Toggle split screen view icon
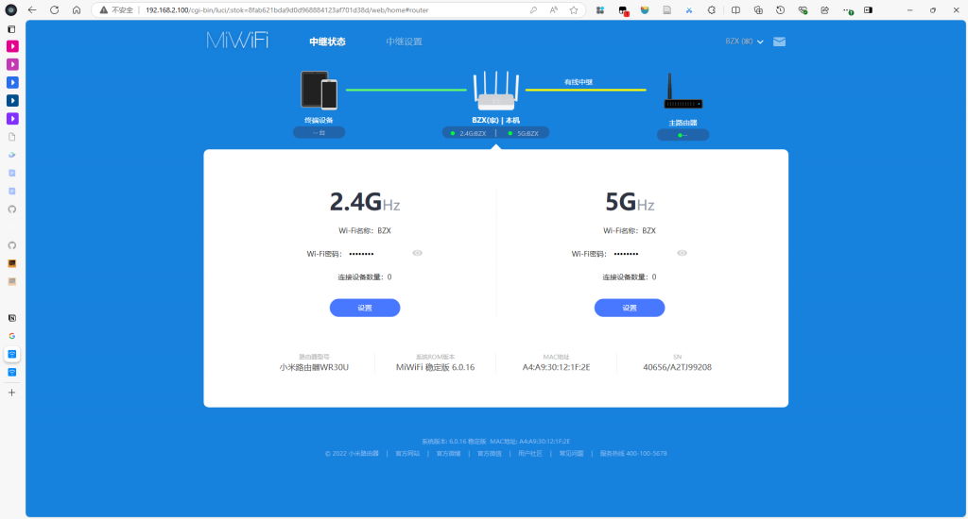The height and width of the screenshot is (519, 968). coord(735,9)
